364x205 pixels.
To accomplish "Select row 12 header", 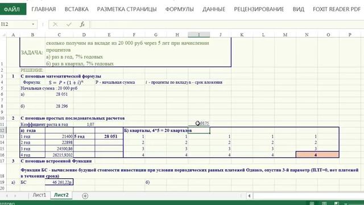I will [3, 130].
